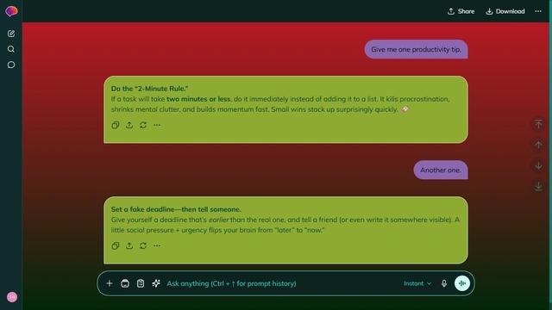552x310 pixels.
Task: Click bold text 'two minutes or less'
Action: (x=198, y=99)
